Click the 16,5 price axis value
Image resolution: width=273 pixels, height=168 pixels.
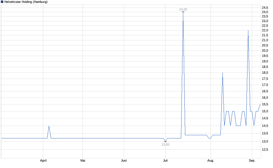coord(265,91)
